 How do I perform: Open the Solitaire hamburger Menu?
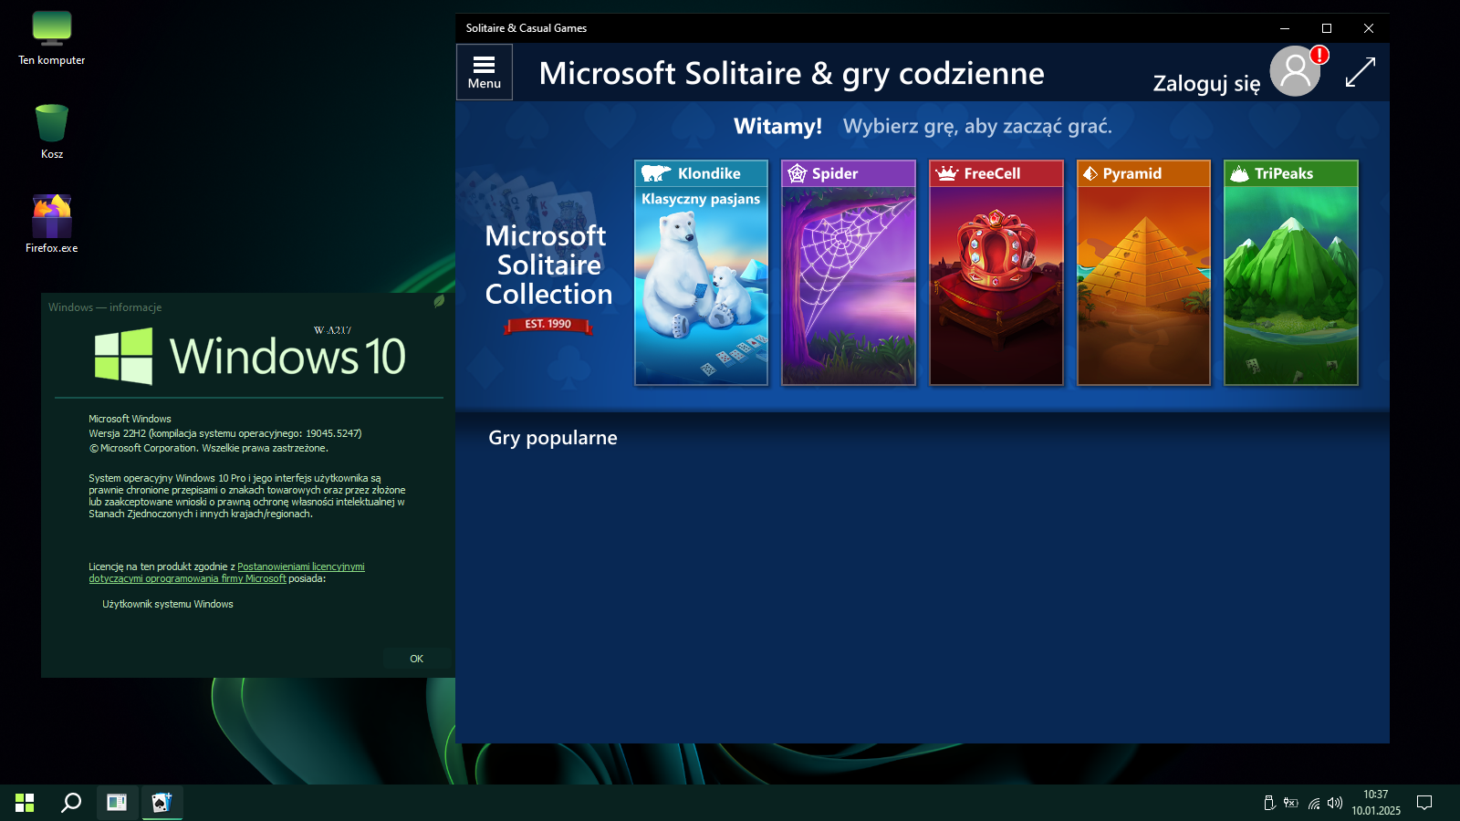point(485,72)
